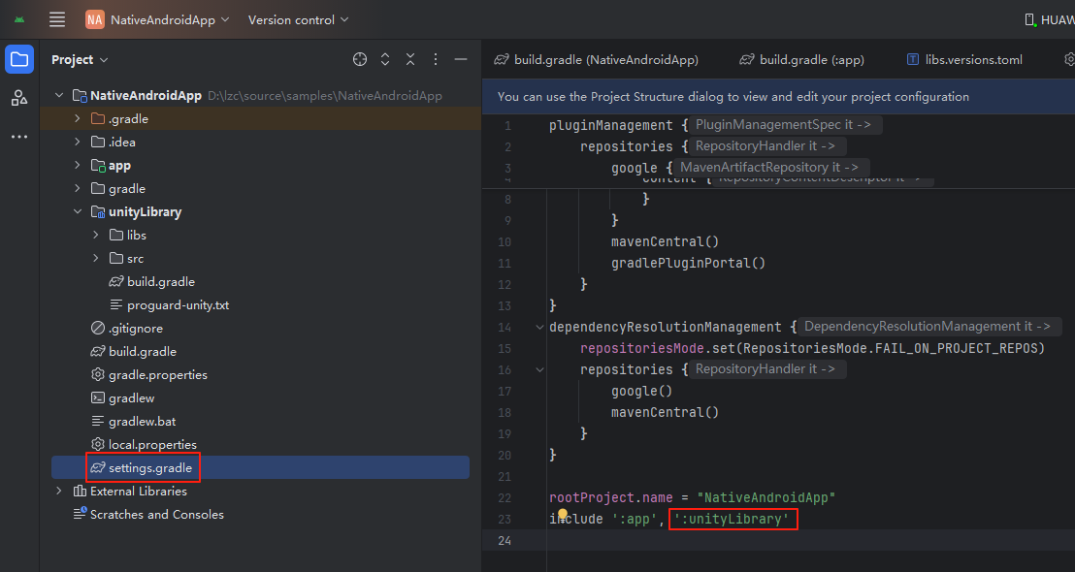Click mavenCentral() on line 18
Viewport: 1075px width, 572px height.
pos(665,412)
